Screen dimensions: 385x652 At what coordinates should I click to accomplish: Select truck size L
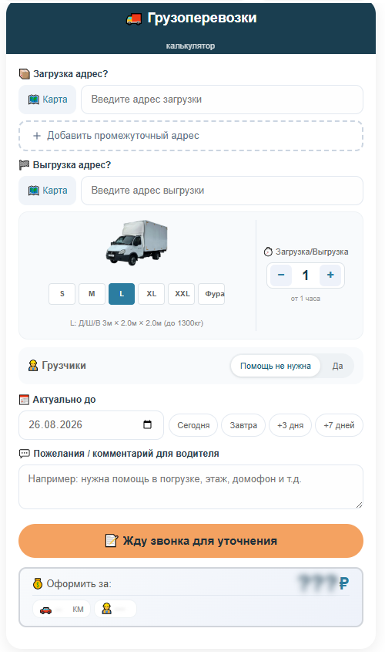coord(122,293)
